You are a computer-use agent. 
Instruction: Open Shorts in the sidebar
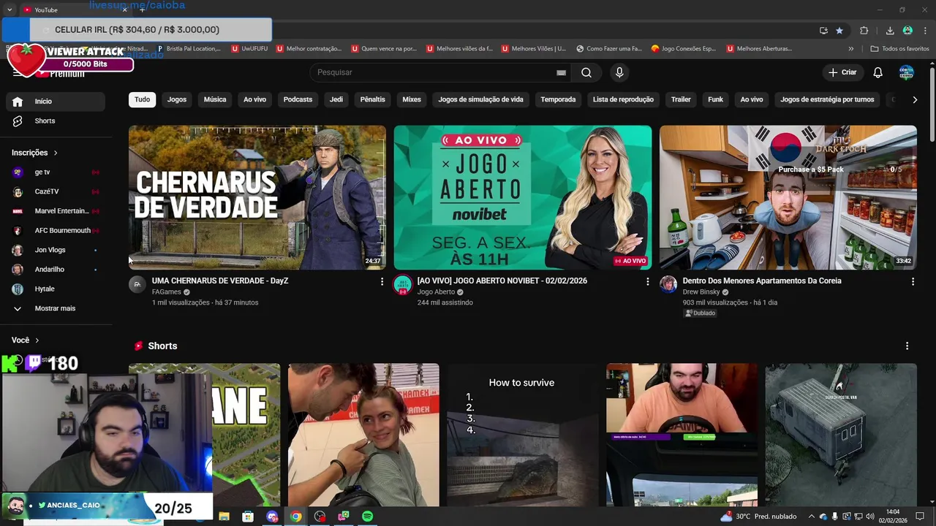(56, 121)
